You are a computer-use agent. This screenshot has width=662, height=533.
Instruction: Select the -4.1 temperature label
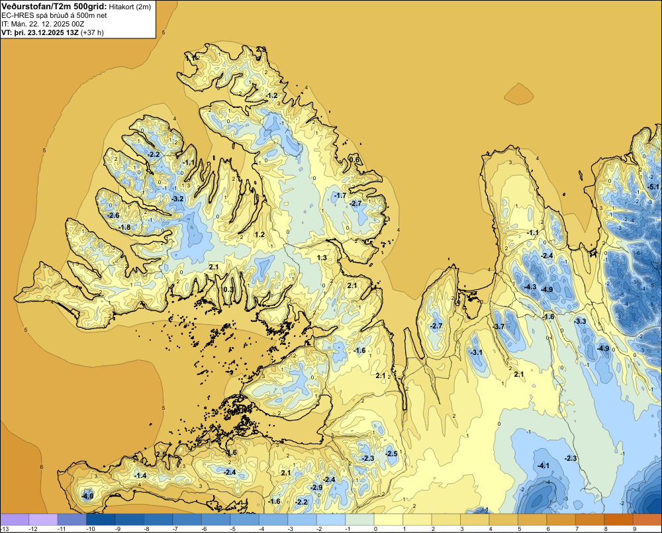[544, 466]
